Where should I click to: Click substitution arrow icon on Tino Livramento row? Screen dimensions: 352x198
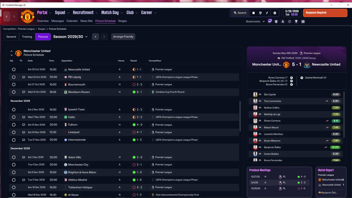(327, 101)
